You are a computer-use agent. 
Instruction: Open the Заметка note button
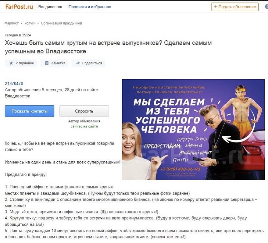[x=54, y=63]
